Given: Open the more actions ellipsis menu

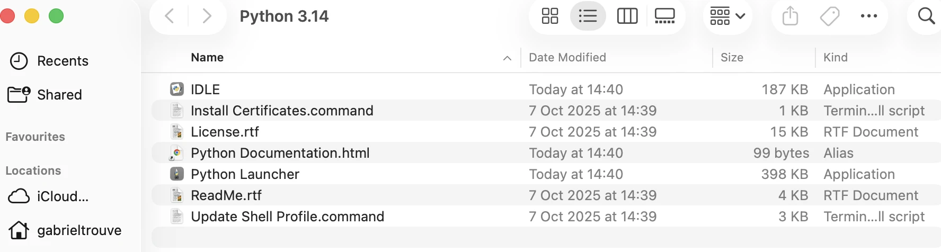Looking at the screenshot, I should click(x=868, y=16).
